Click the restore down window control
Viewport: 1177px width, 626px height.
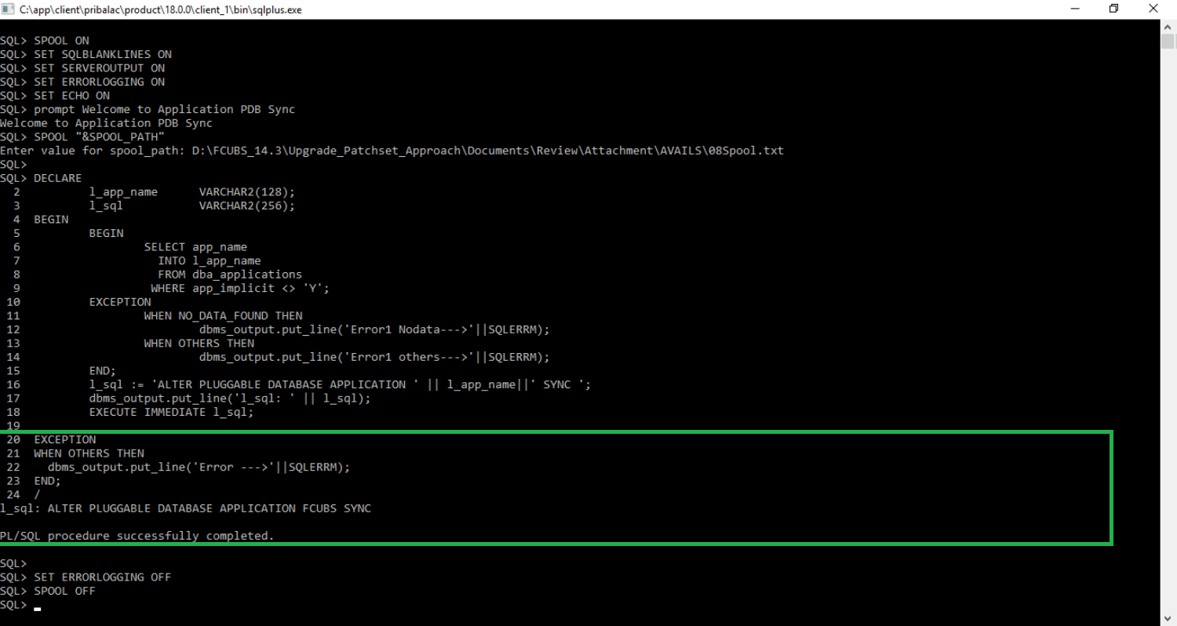tap(1113, 9)
